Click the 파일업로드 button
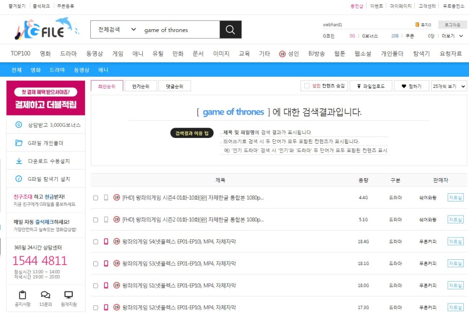Image resolution: width=469 pixels, height=318 pixels. tap(371, 86)
